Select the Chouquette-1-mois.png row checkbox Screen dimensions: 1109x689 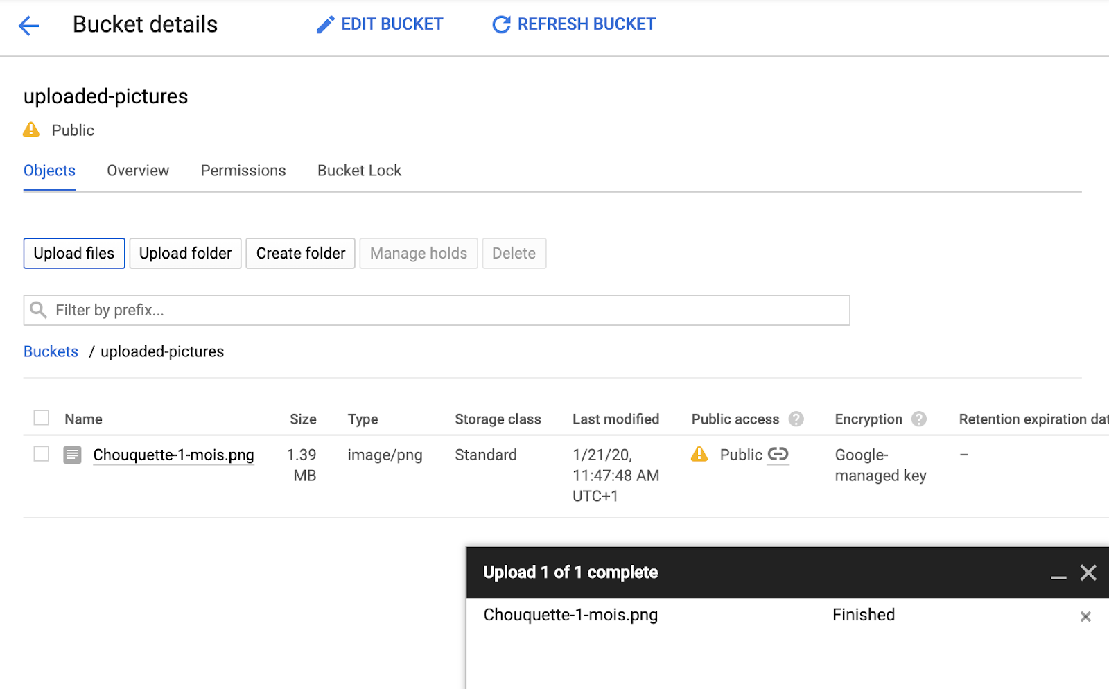tap(42, 454)
